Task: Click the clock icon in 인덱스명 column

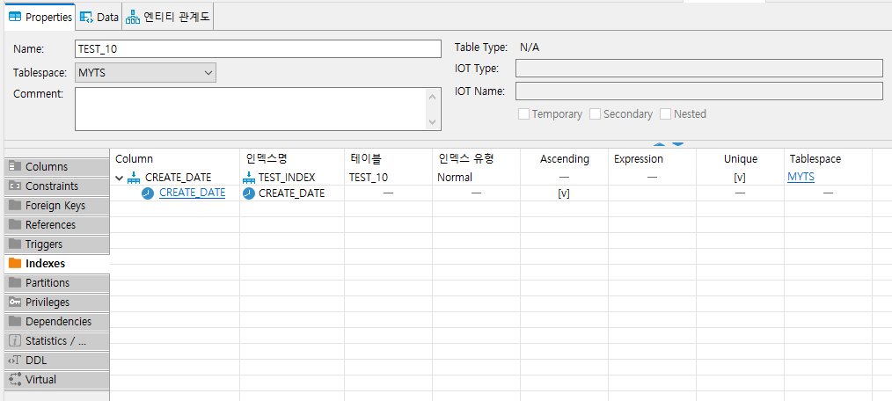Action: click(x=249, y=193)
